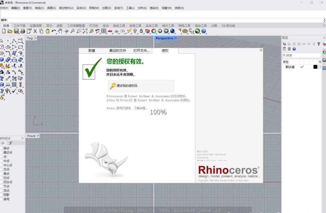This screenshot has width=326, height=213.
Task: Click the Zoom Extents icon
Action: coord(85,31)
